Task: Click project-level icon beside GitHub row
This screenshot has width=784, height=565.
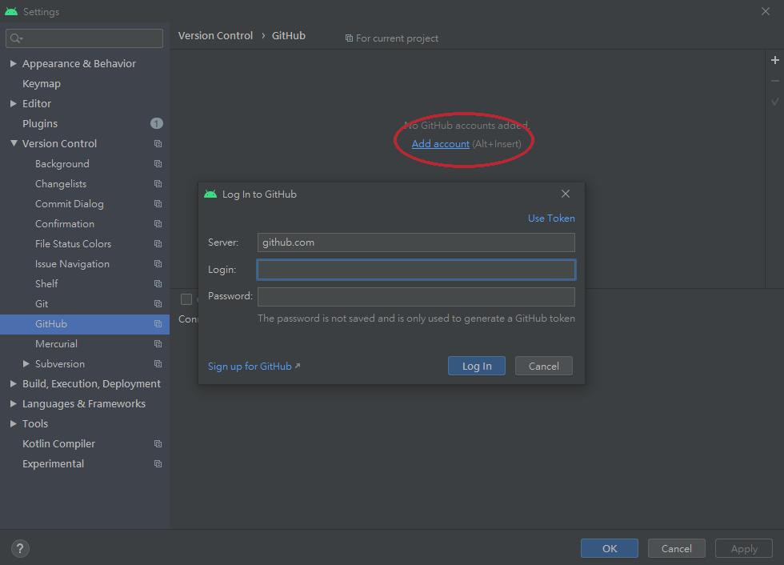Action: coord(158,323)
